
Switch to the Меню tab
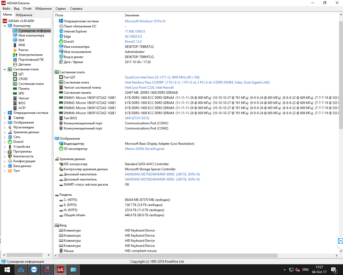(x=8, y=15)
